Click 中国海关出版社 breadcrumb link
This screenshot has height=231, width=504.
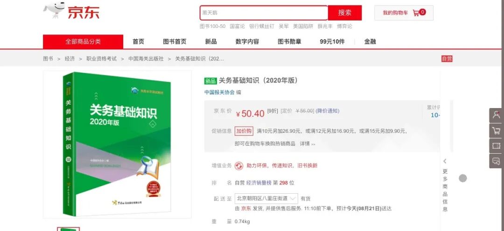[146, 59]
